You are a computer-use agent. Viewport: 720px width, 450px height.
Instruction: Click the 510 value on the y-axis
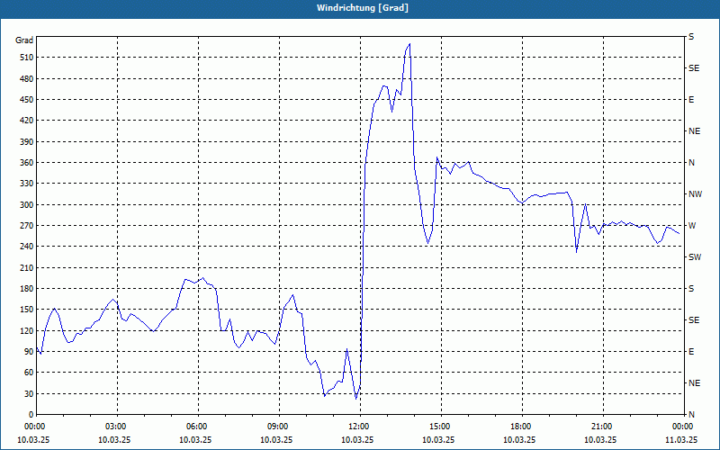27,58
